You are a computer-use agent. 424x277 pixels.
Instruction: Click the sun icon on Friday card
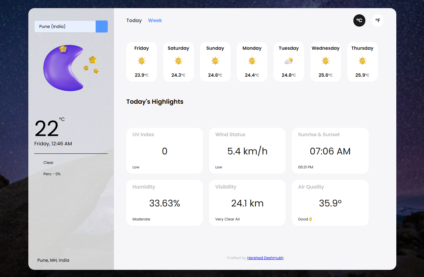pyautogui.click(x=142, y=61)
